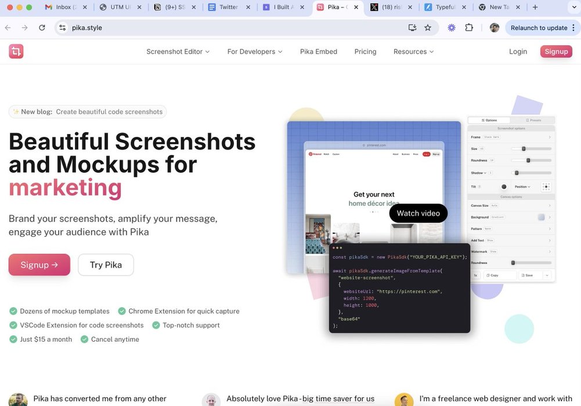Open Pika Embed from the navigation bar
Viewport: 581px width, 406px height.
click(318, 52)
